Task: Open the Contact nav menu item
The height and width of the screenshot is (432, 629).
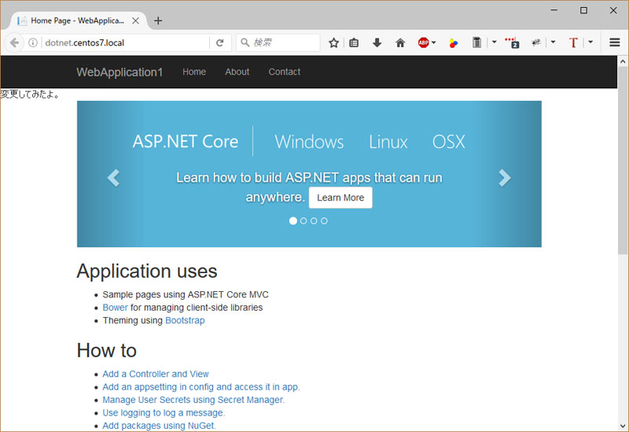Action: pos(285,72)
